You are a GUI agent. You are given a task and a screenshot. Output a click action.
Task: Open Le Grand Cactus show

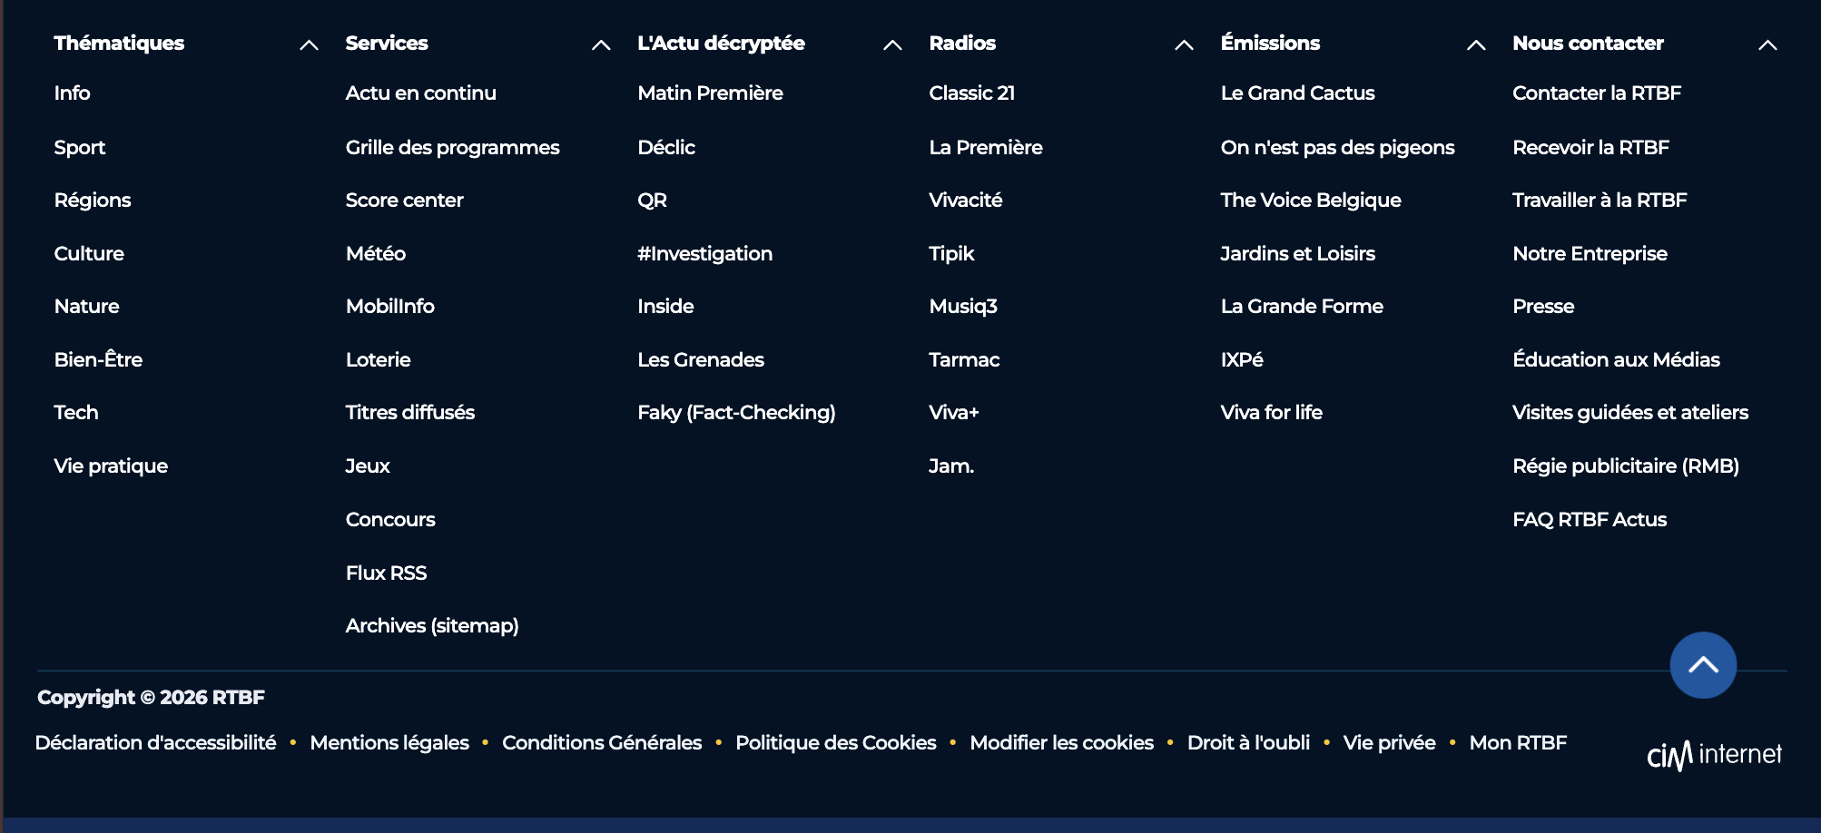pos(1298,93)
